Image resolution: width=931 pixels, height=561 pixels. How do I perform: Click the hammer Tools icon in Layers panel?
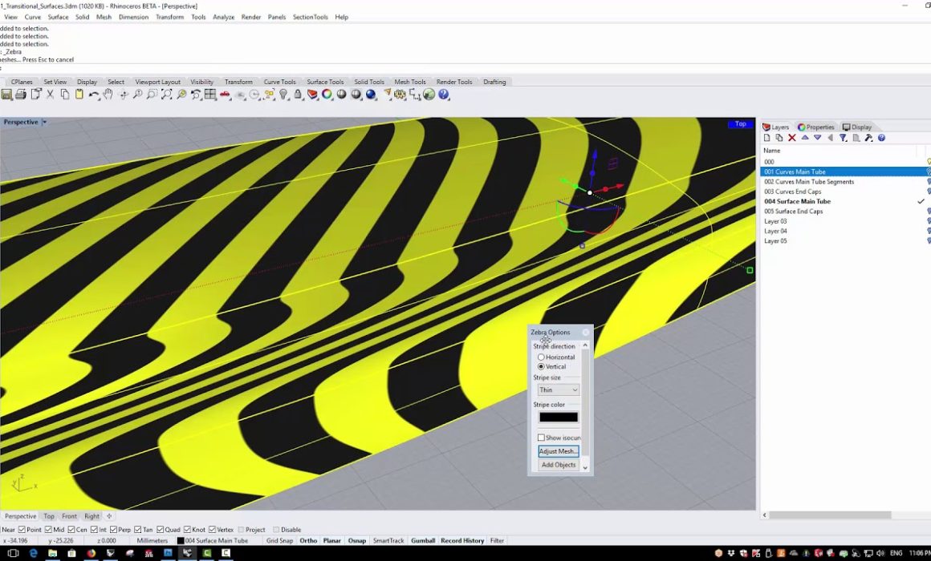(868, 138)
